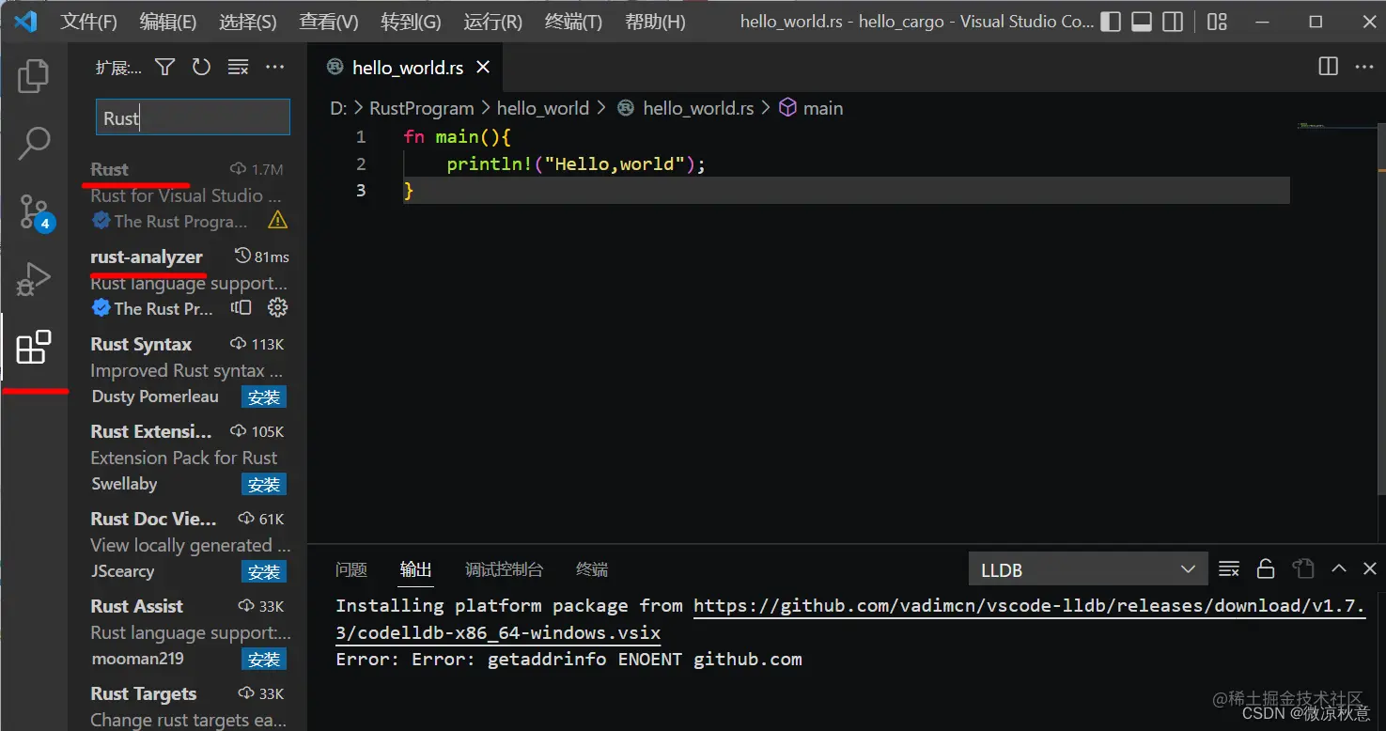Open the 查看(V) menu
Viewport: 1386px width, 731px height.
[x=329, y=22]
